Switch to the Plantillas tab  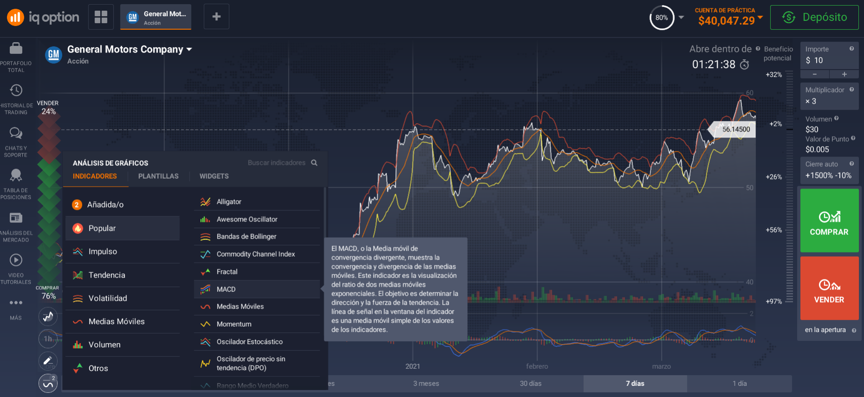158,176
